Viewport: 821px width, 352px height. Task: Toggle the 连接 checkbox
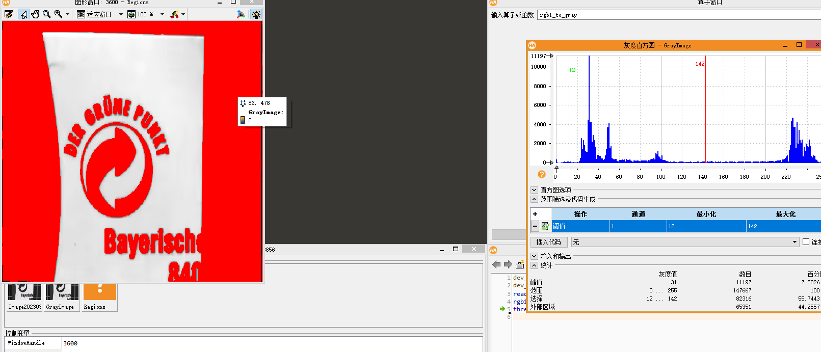[806, 242]
